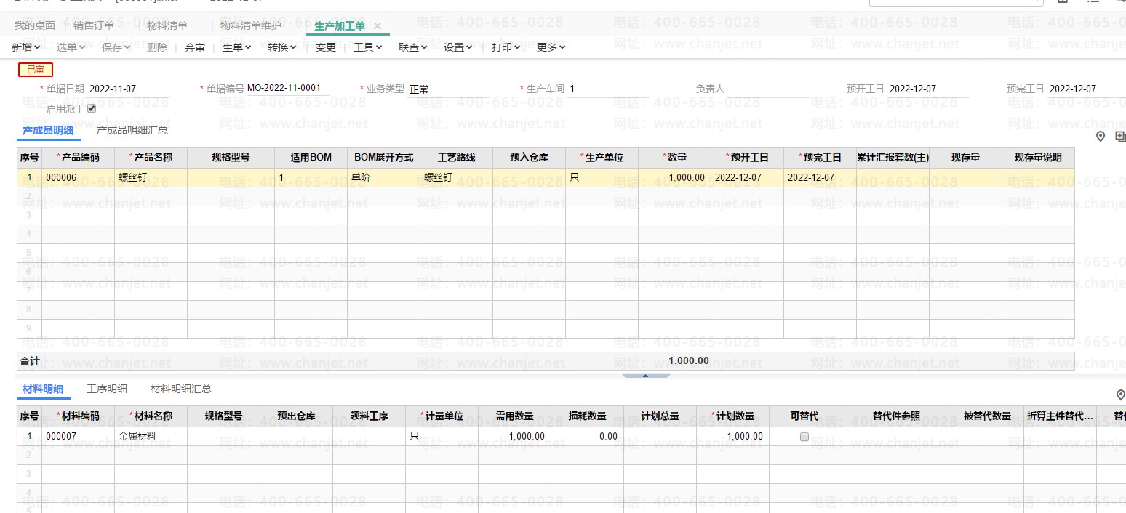Open the 打印 dropdown menu
This screenshot has height=513, width=1126.
[x=506, y=47]
